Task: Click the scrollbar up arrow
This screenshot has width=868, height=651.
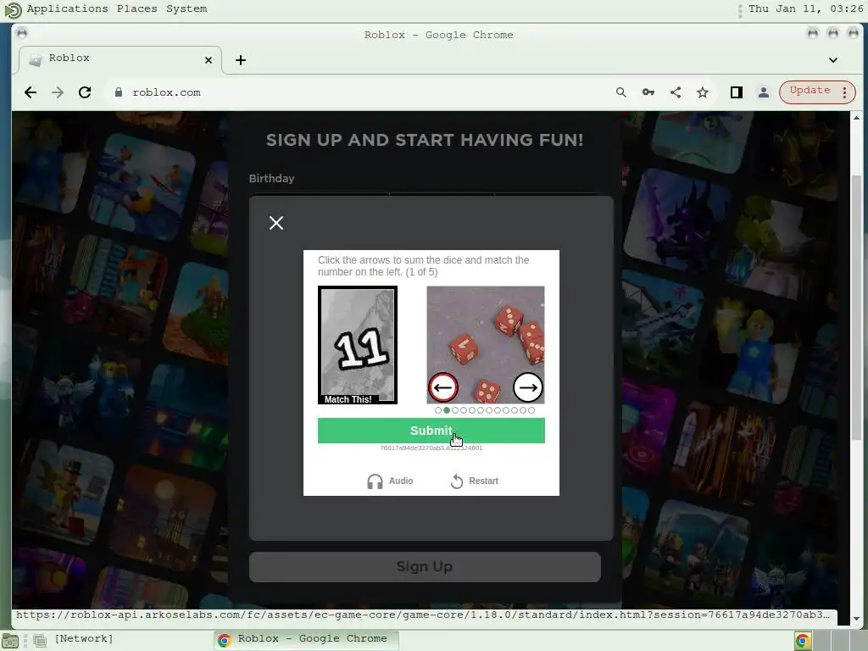Action: click(x=856, y=118)
